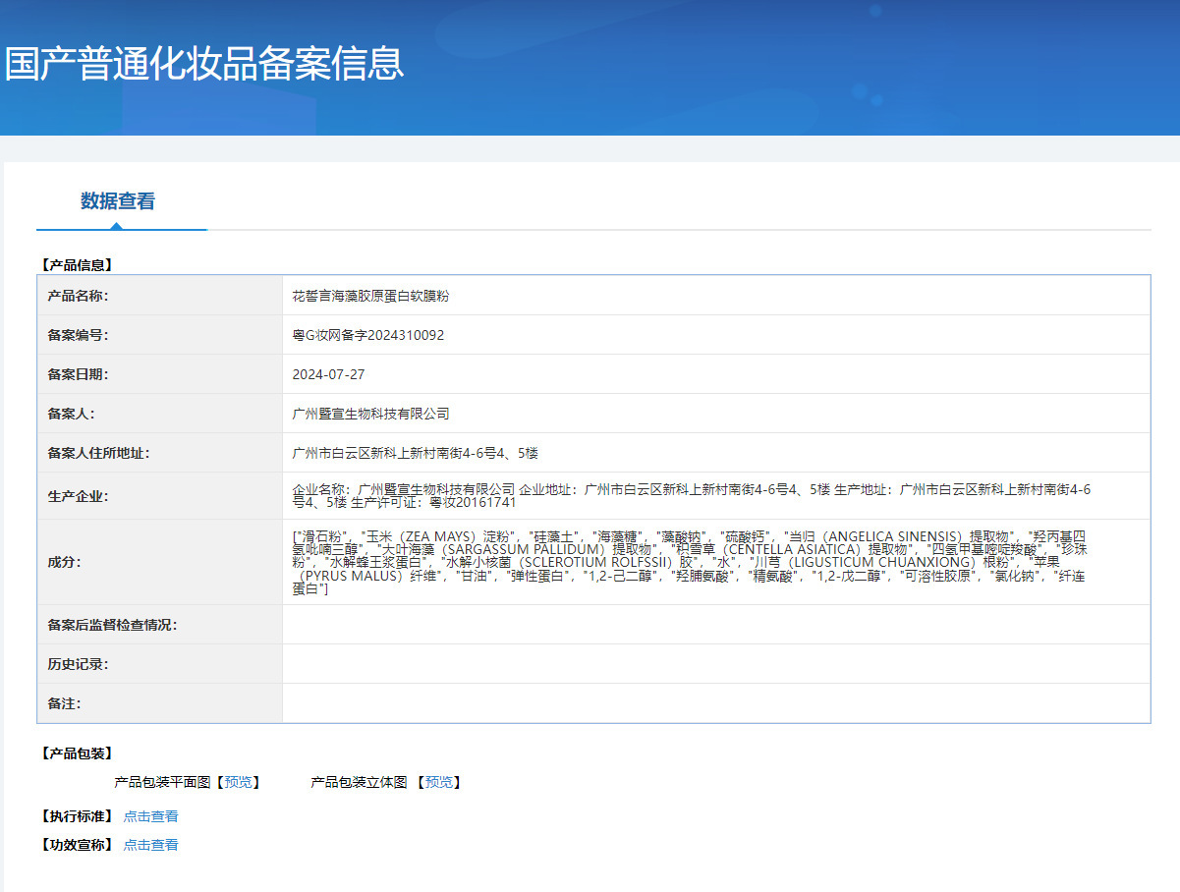Click the empty 备案后监督检查情况 value cell
1180x892 pixels.
[715, 625]
